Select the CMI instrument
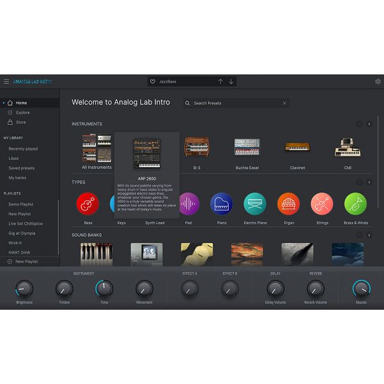 [x=348, y=147]
